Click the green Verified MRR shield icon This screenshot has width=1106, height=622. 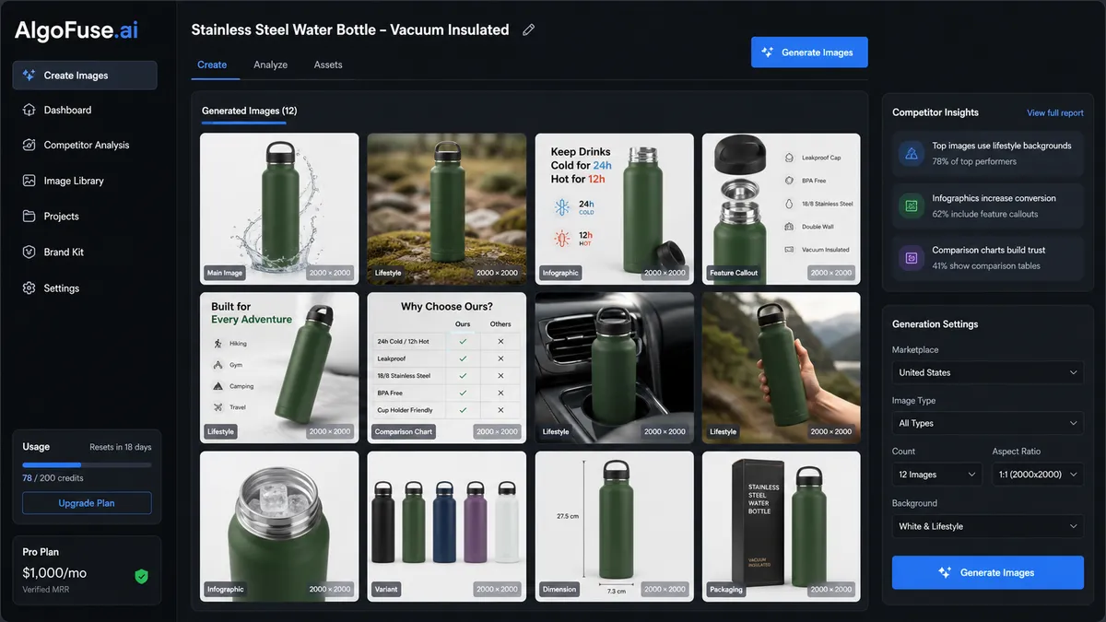pos(141,576)
